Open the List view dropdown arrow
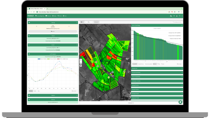210x118 pixels. coord(92,22)
